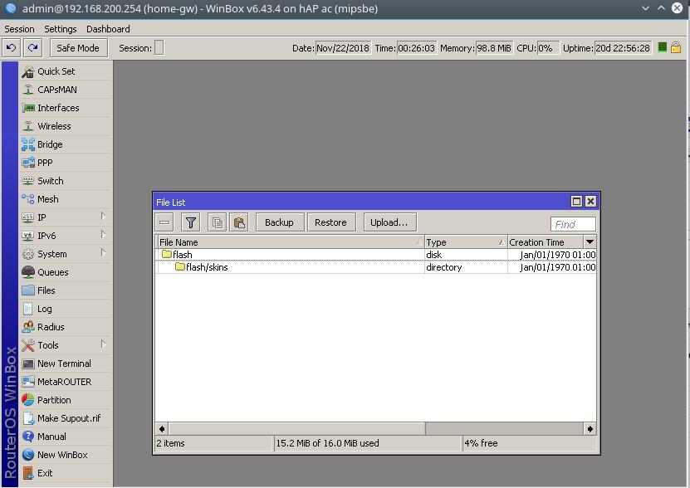Close the File List window
The image size is (690, 488).
590,202
